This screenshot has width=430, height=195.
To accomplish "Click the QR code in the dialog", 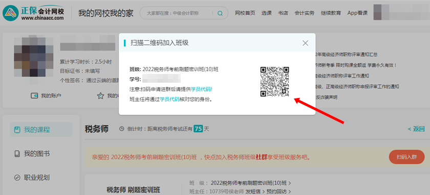I will [x=275, y=82].
